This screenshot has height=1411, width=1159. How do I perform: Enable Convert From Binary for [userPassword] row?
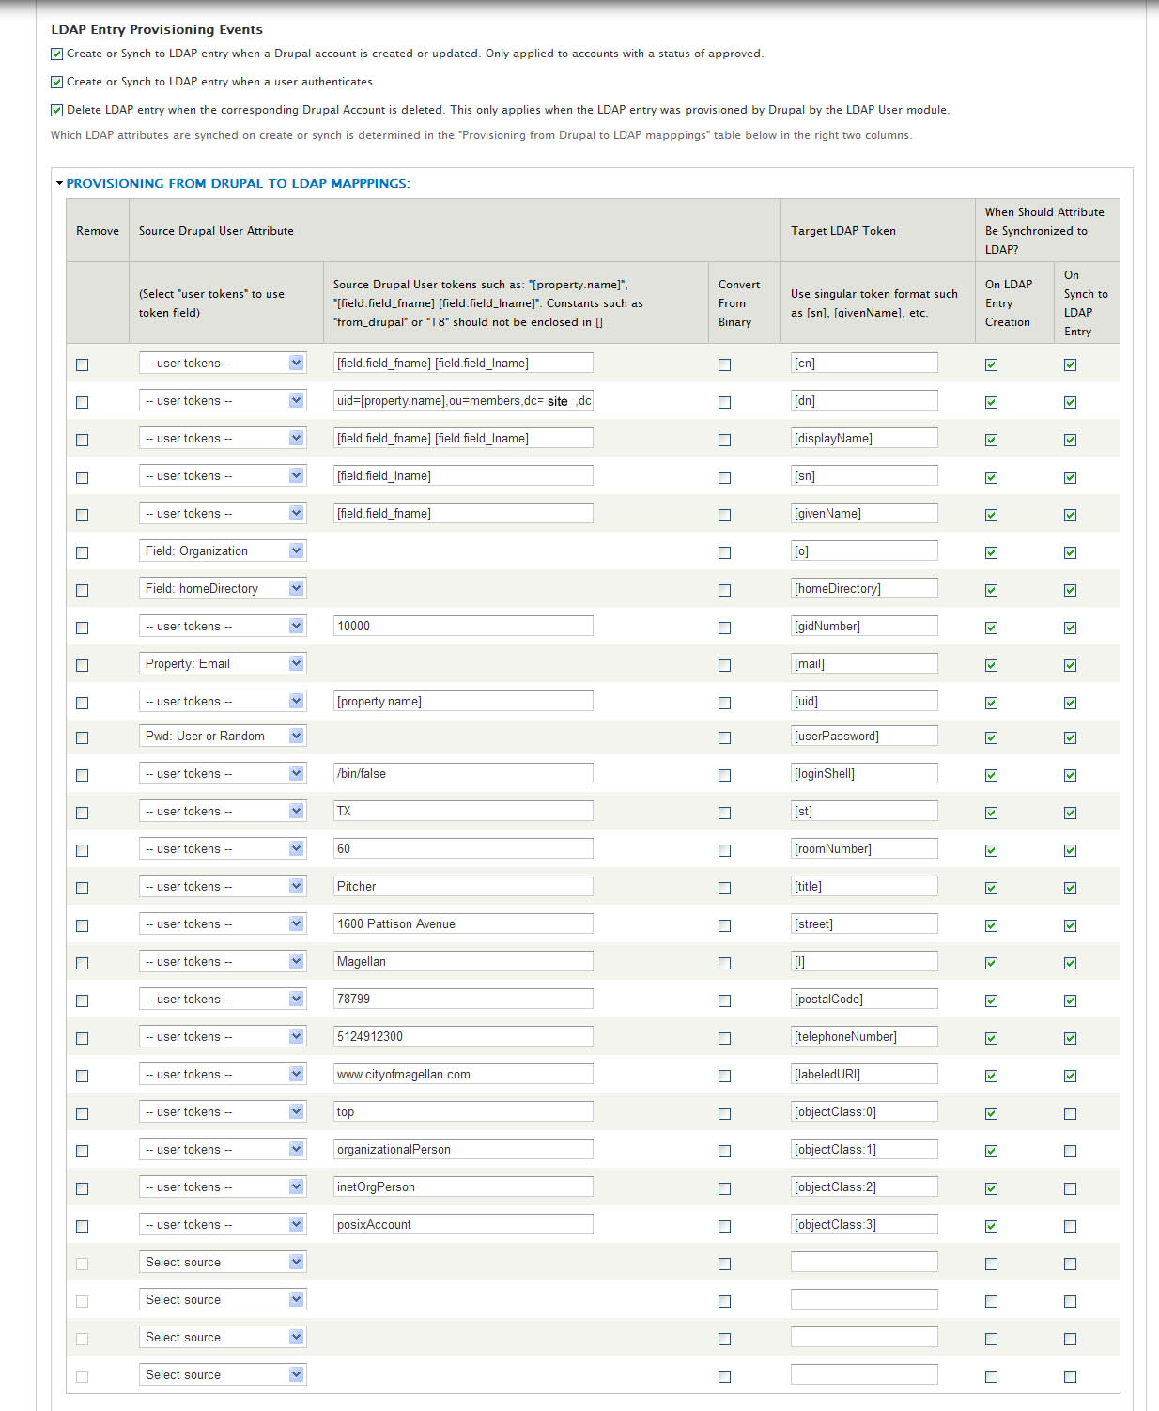coord(724,737)
